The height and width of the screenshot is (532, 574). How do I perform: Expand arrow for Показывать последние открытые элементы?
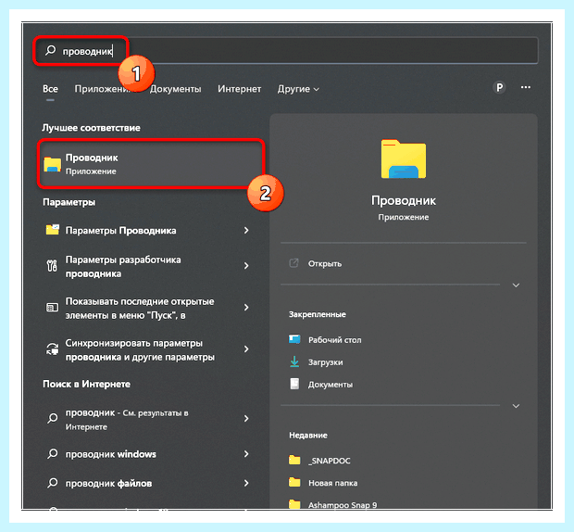point(246,308)
